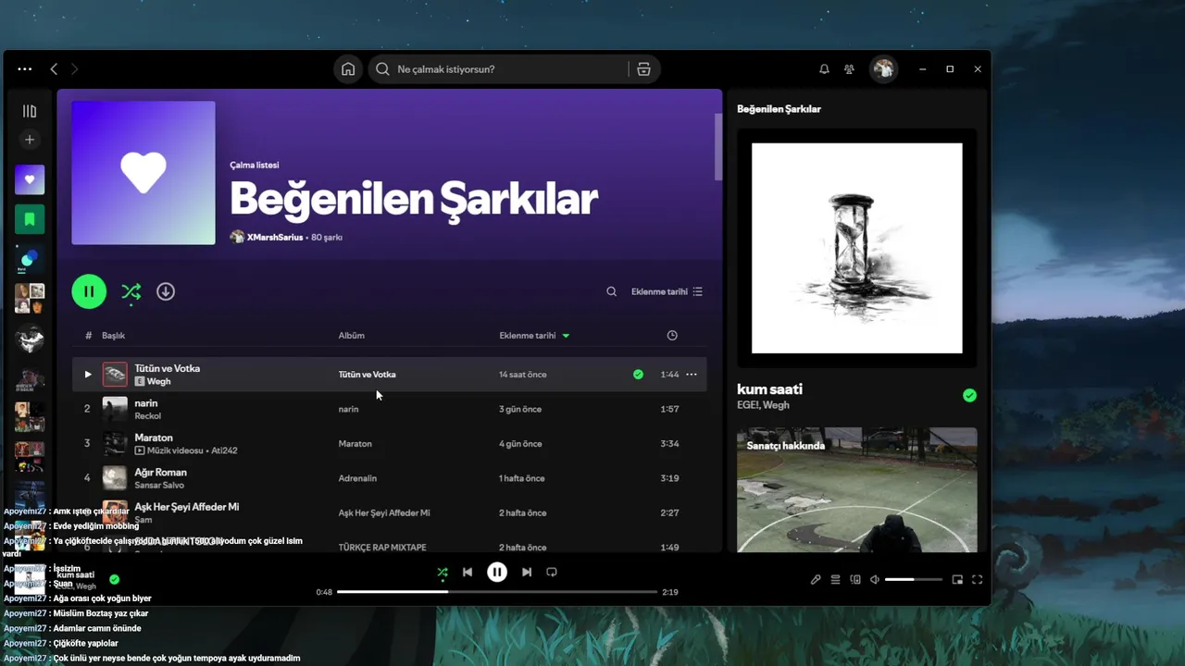Enter full screen mode
This screenshot has width=1185, height=666.
(x=977, y=580)
